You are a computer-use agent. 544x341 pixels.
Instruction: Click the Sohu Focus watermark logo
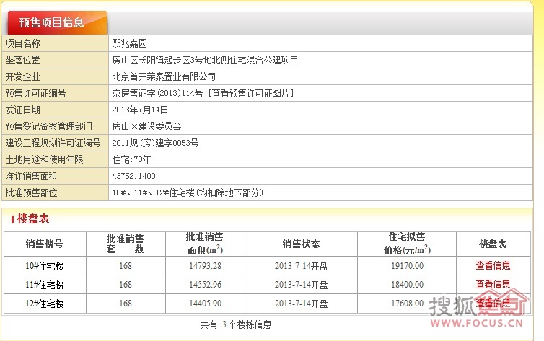tap(483, 310)
